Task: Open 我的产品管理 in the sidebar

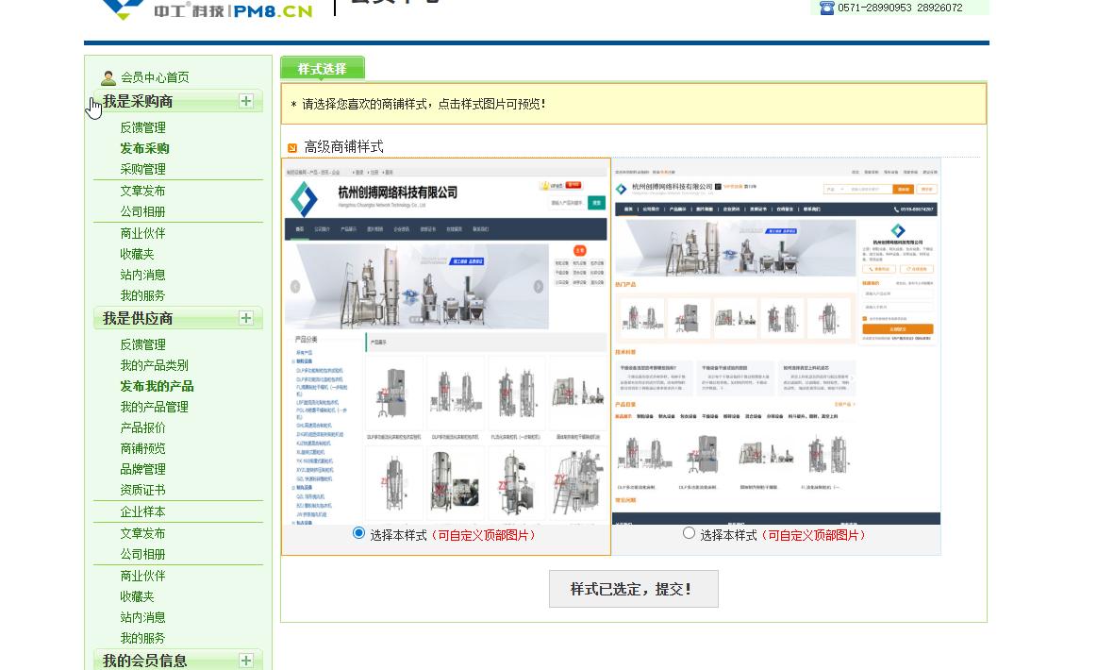Action: pos(154,407)
